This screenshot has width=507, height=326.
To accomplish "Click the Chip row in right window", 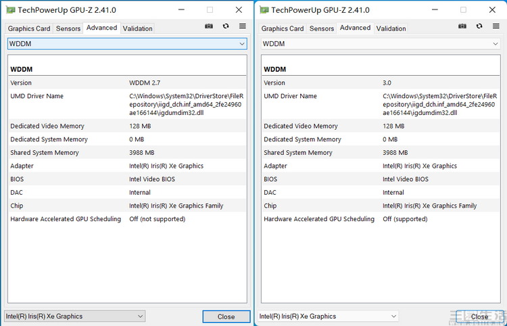I will pyautogui.click(x=381, y=206).
